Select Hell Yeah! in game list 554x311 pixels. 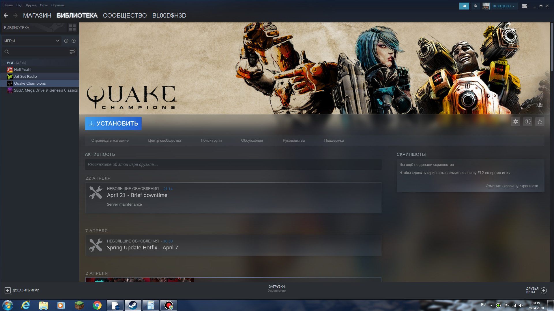[x=40, y=70]
